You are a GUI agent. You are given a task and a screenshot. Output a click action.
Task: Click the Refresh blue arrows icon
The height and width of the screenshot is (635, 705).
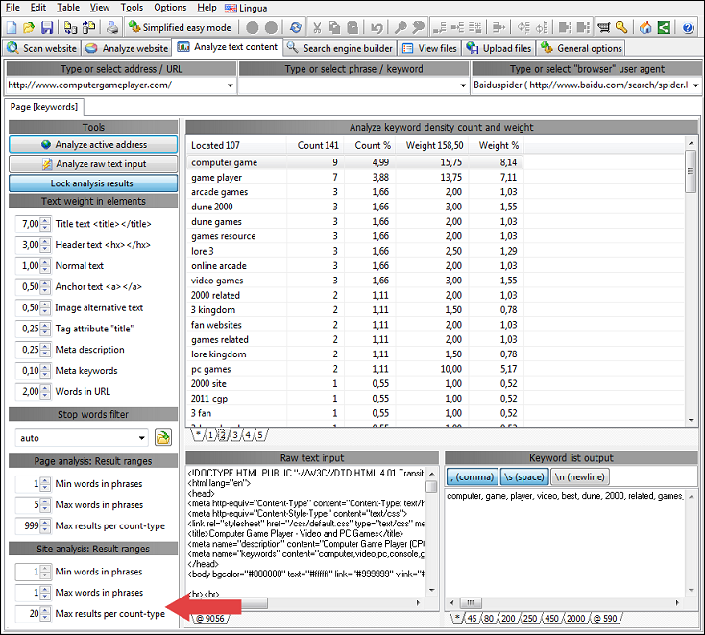pyautogui.click(x=296, y=28)
